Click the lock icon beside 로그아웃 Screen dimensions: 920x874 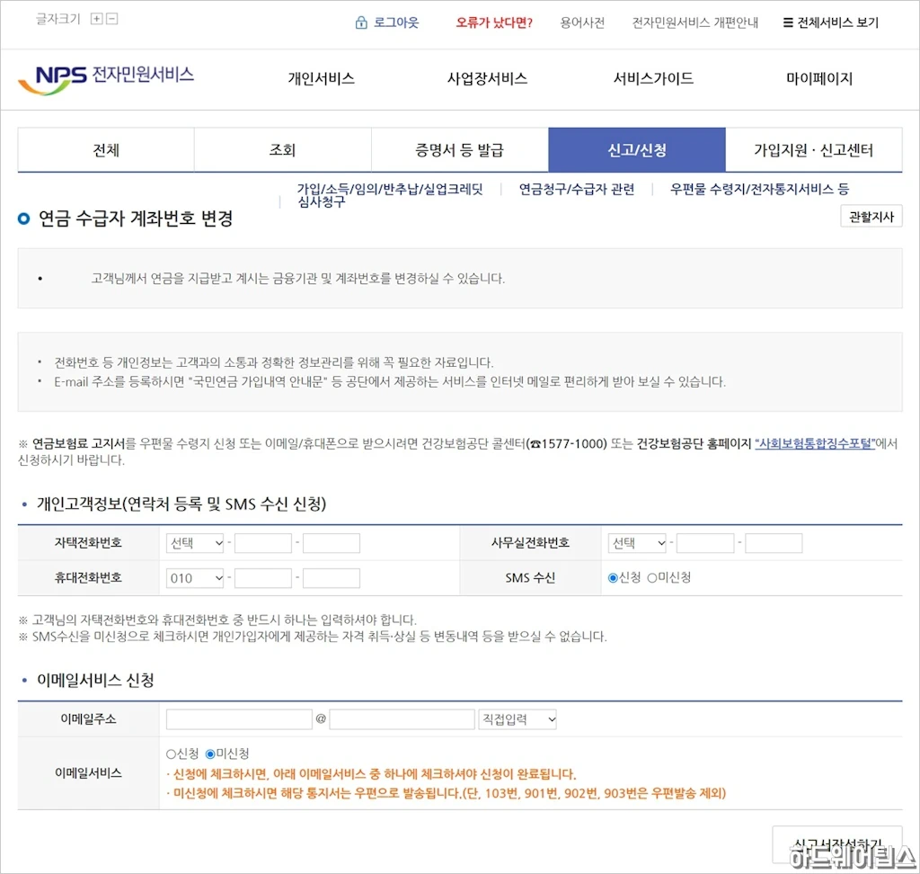[361, 22]
